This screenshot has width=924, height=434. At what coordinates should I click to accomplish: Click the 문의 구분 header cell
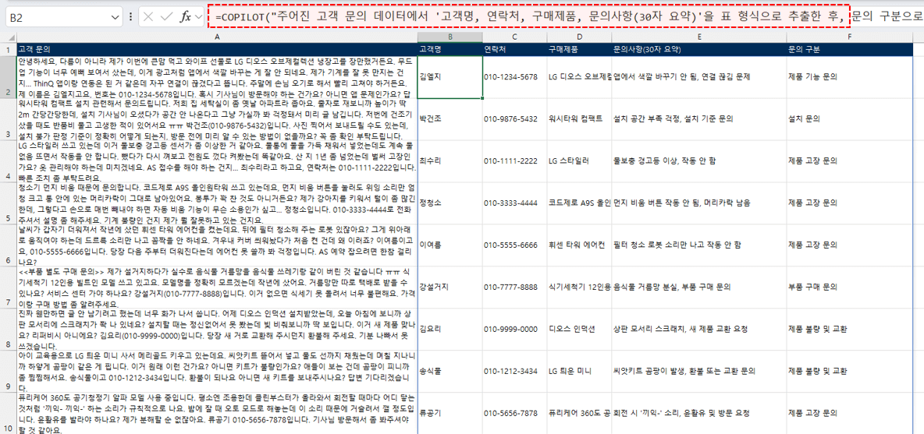tap(849, 50)
